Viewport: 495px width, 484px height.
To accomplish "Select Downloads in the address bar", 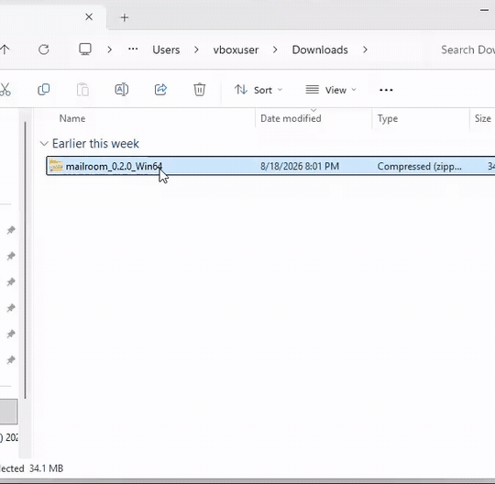I will [x=320, y=49].
